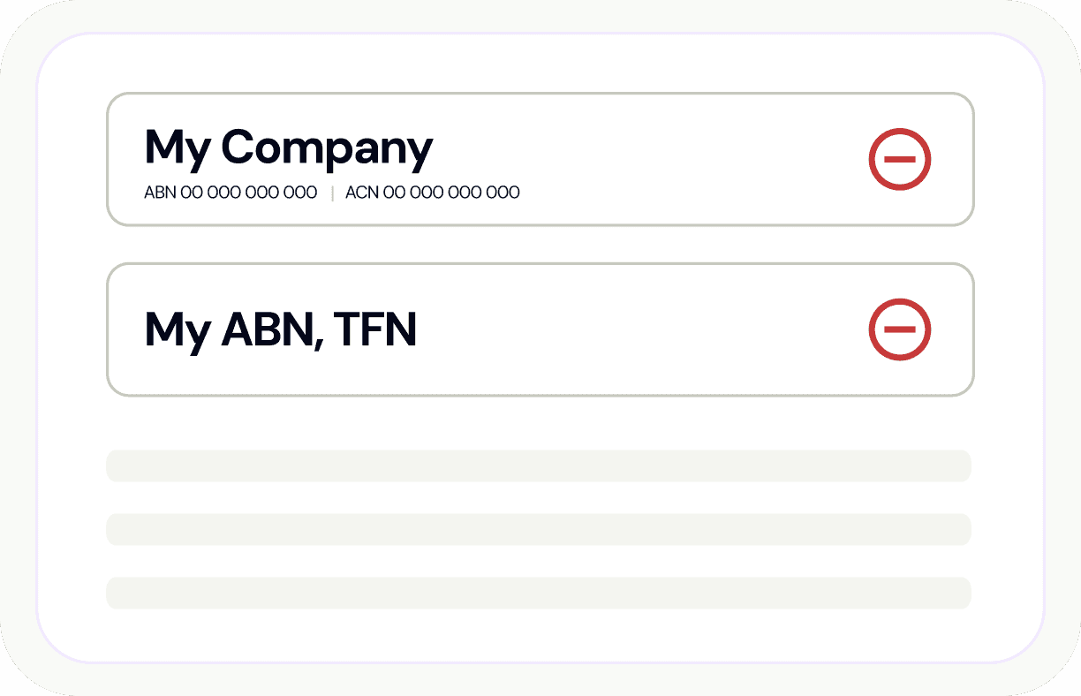Screen dimensions: 1081x696
Task: Click the ACN 00 000 000 000 number
Action: click(432, 193)
